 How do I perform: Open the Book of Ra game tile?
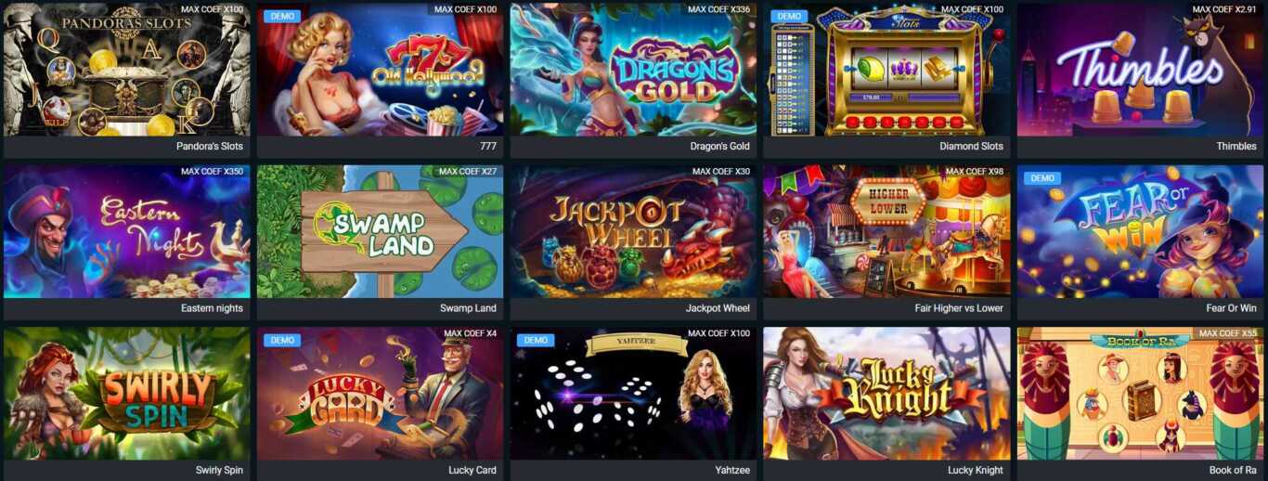click(1140, 393)
